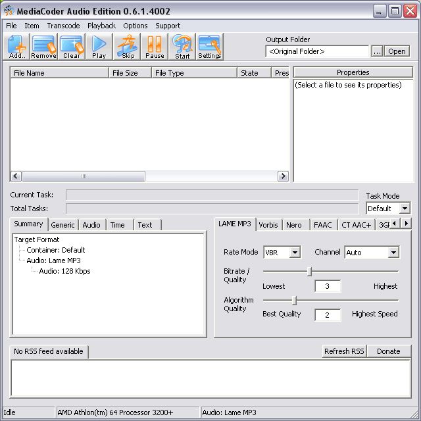Start transcoding with the Start icon

click(x=183, y=47)
